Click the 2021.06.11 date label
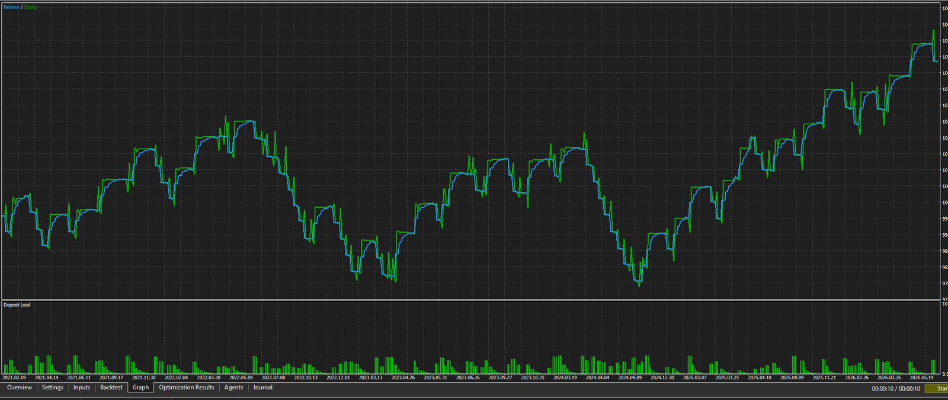 point(79,378)
